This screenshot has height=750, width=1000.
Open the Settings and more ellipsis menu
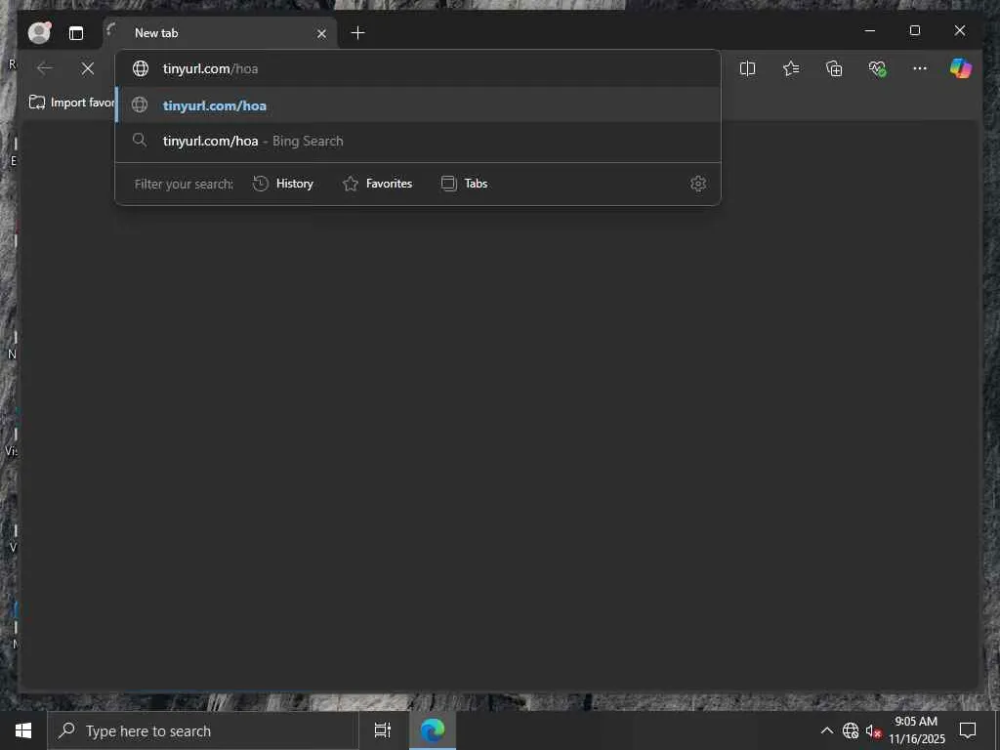tap(920, 68)
